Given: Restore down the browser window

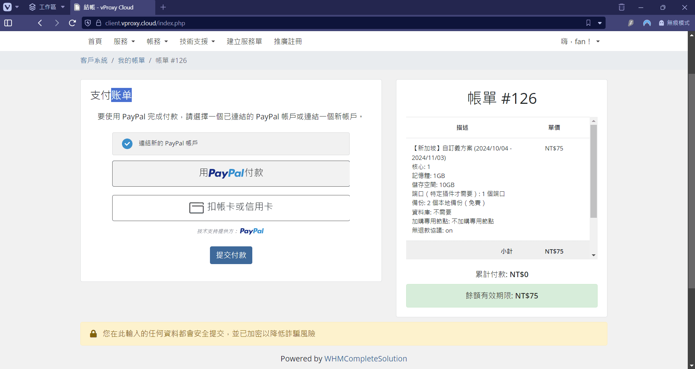Looking at the screenshot, I should [x=663, y=7].
